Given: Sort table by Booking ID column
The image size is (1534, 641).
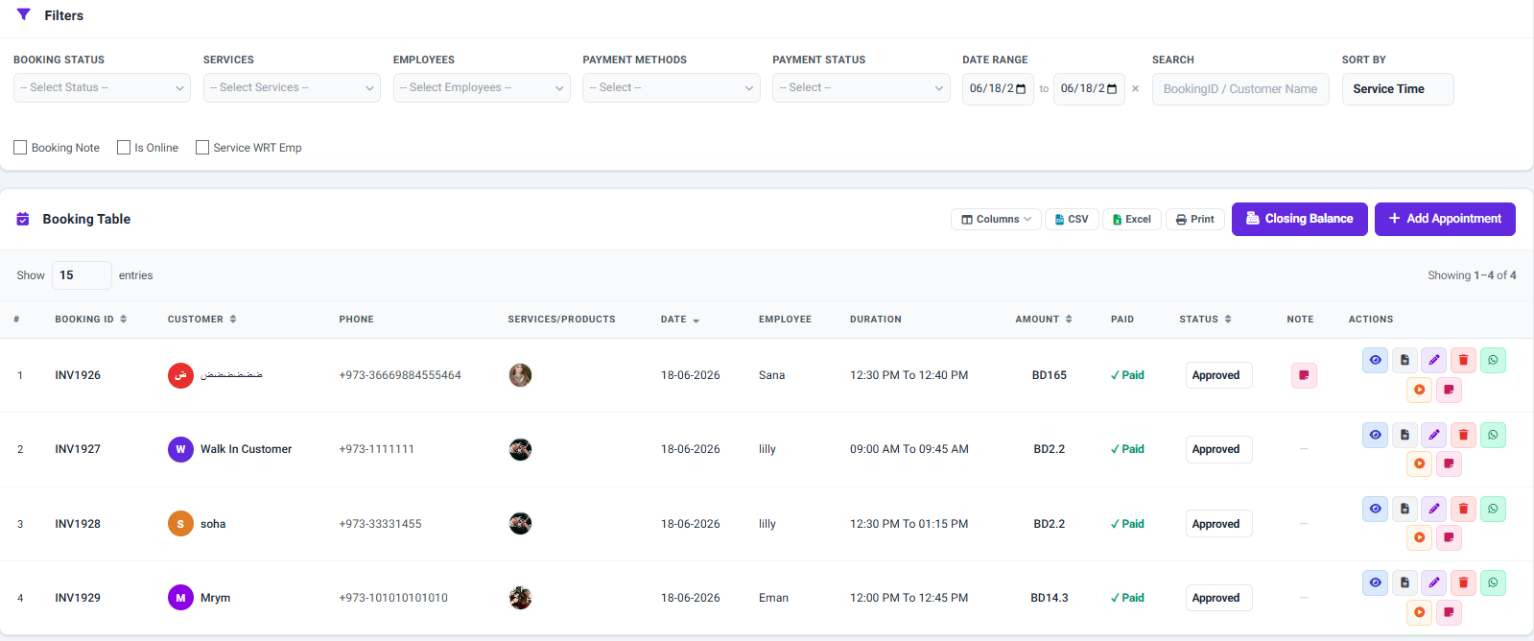Looking at the screenshot, I should tap(90, 320).
